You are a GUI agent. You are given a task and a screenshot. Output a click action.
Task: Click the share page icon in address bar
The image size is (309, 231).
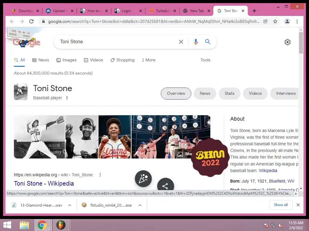click(x=266, y=21)
